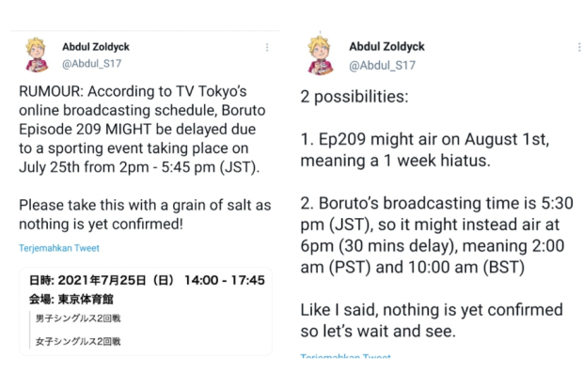Click the profile avatar on the RUMOUR tweet
583x388 pixels.
(38, 55)
